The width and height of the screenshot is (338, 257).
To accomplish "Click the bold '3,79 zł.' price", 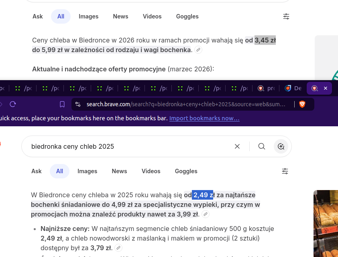I will (x=101, y=248).
